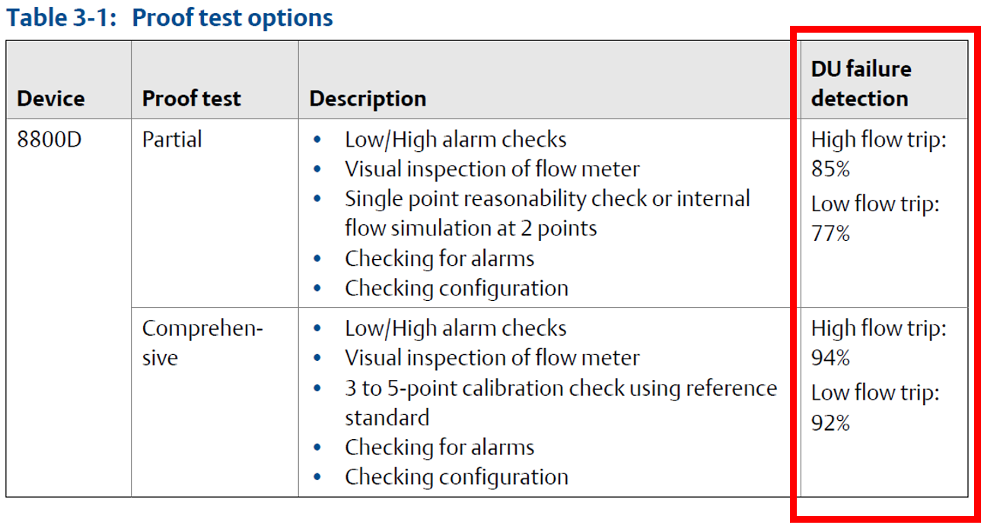
Task: Click the "DU failure detection" column header
Action: click(860, 84)
